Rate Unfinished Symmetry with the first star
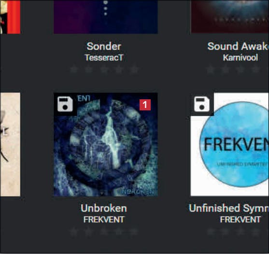 211,231
